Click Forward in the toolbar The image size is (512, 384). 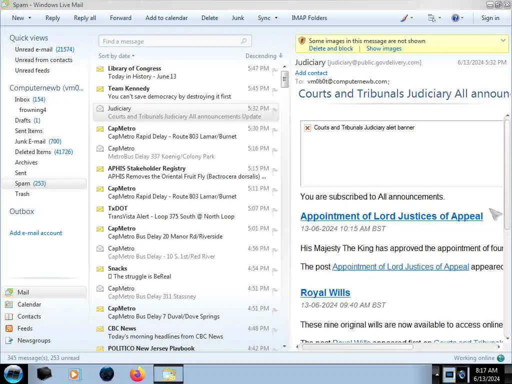click(x=120, y=18)
